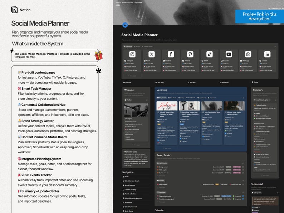Image resolution: width=284 pixels, height=213 pixels.
Task: Open Testimonial Gallery view options
Action: (278, 193)
